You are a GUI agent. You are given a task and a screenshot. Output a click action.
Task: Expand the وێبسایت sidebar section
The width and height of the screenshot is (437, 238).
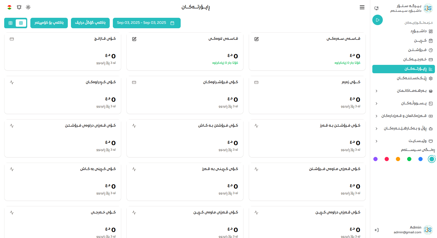(x=377, y=141)
